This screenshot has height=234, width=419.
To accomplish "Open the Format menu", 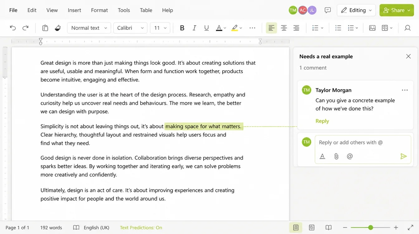I will pos(99,10).
